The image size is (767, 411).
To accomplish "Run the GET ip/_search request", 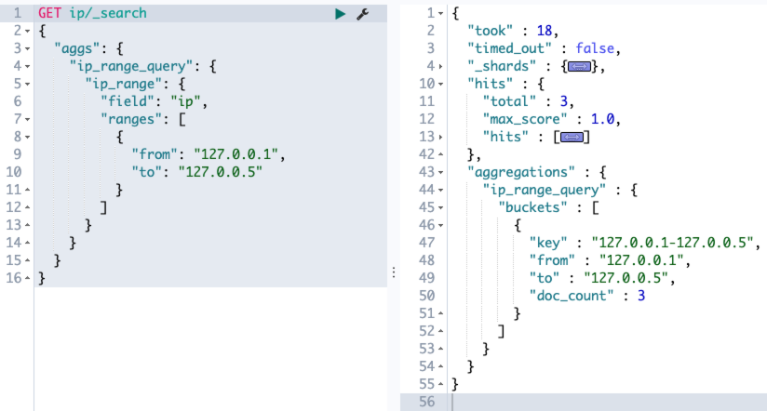I will pos(340,14).
